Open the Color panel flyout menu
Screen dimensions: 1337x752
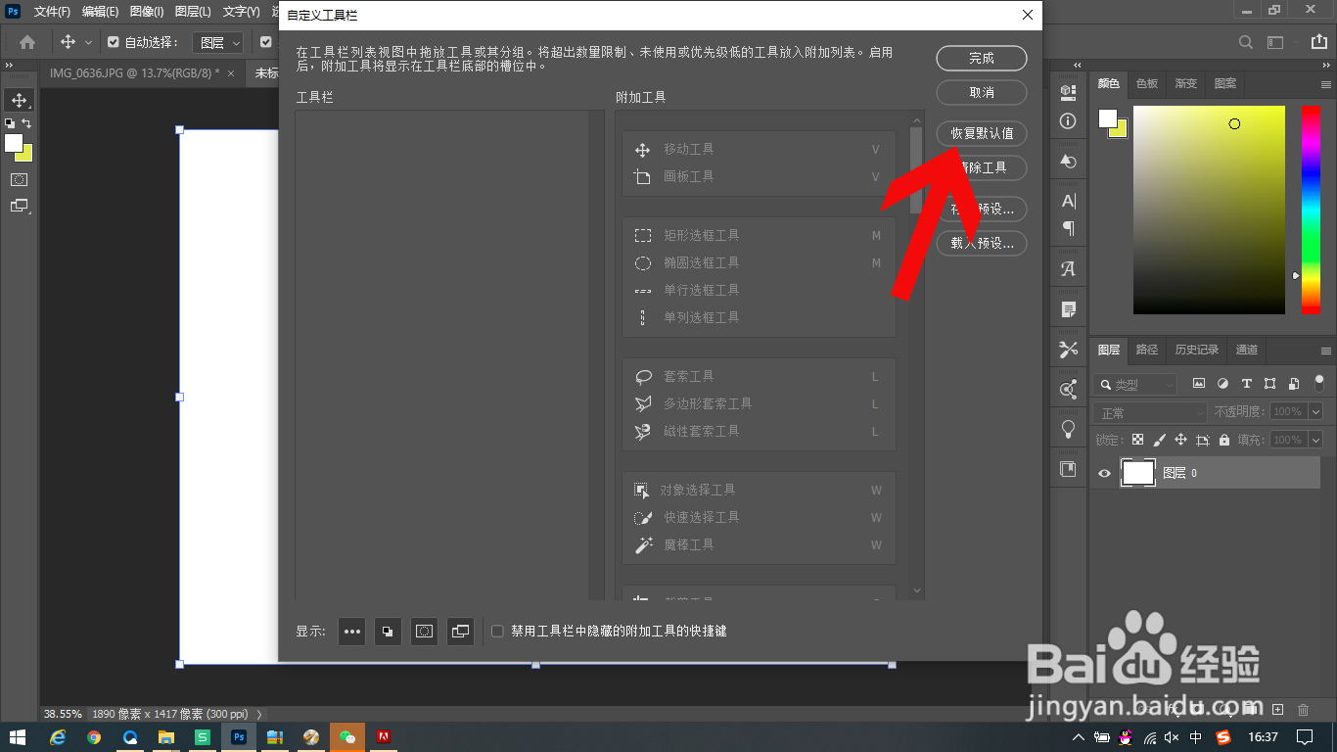coord(1326,84)
